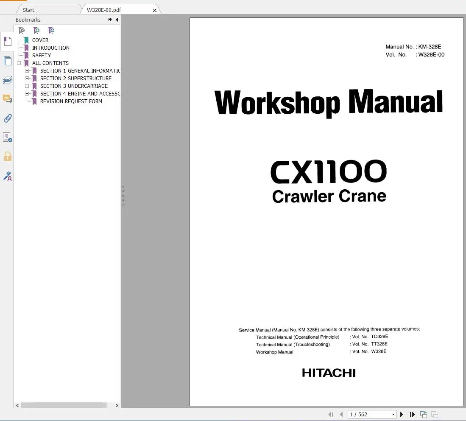Click the panel splitter grip handle
This screenshot has width=466, height=421.
(x=123, y=196)
